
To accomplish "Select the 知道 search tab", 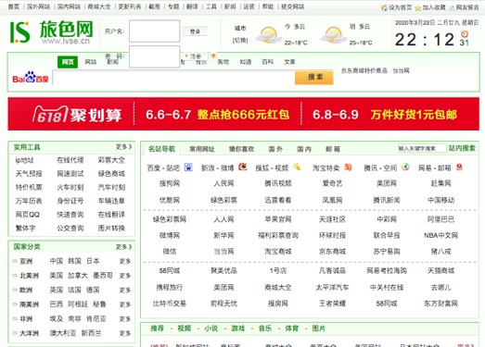I will tap(246, 62).
